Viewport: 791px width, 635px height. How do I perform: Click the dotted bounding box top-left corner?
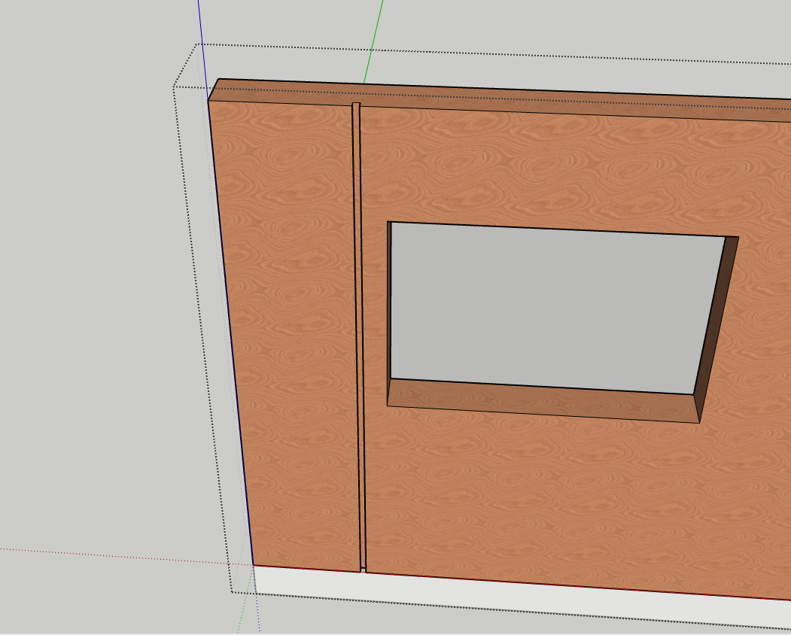(x=197, y=44)
